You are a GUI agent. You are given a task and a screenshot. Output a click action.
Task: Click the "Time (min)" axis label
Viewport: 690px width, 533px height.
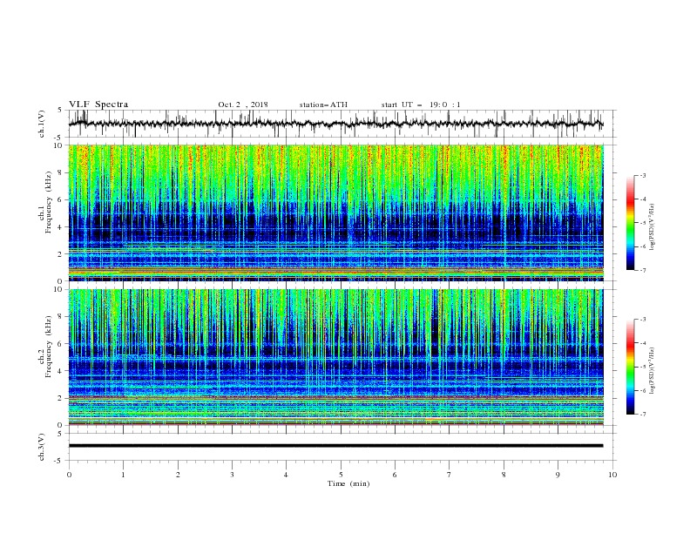coord(348,483)
